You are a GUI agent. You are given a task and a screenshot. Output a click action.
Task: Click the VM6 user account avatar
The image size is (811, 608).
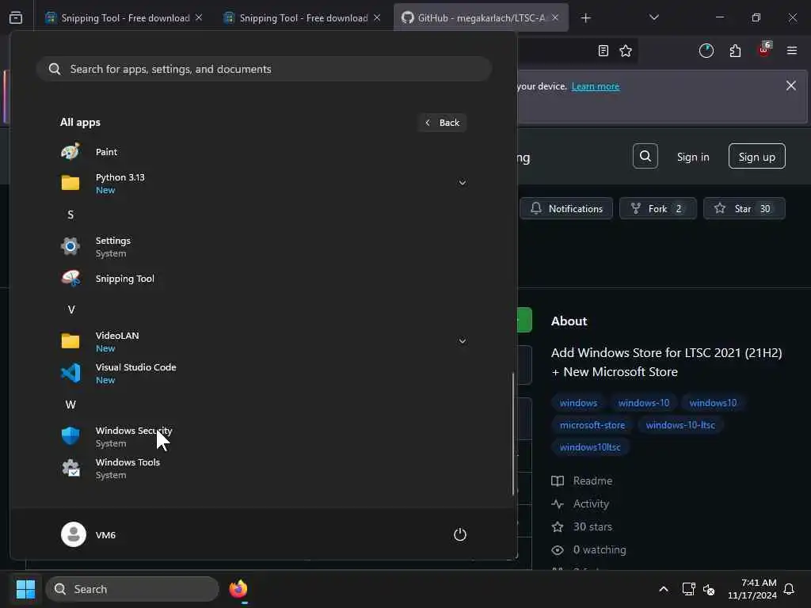[74, 534]
